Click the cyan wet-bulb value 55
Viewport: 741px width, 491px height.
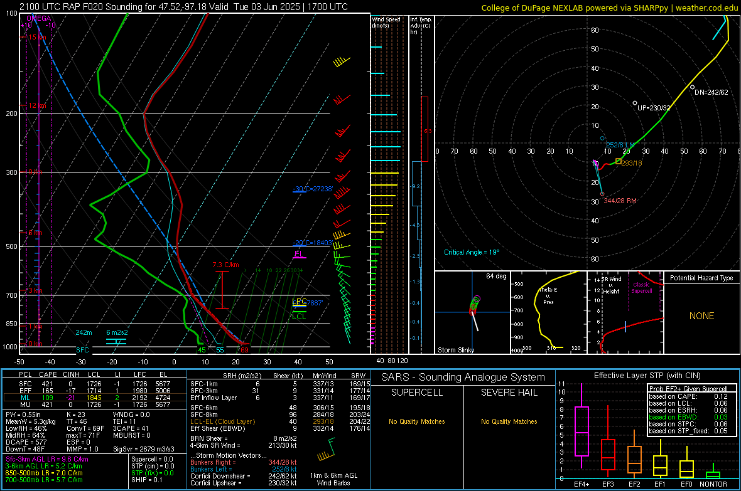tap(220, 350)
